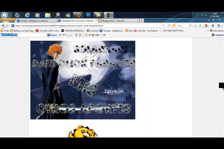Open Windows Media Player taskbar icon
Screen dimensions: 224x149
tap(37, 15)
